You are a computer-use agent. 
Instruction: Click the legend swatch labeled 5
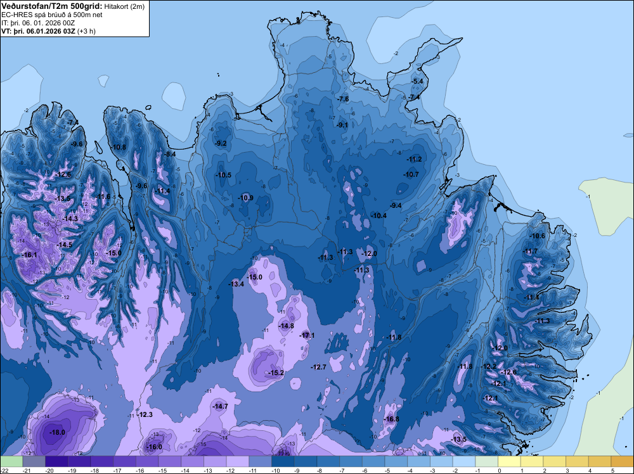point(623,462)
